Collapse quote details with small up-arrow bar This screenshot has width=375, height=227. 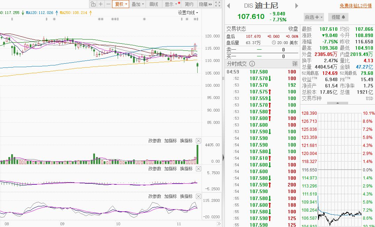338,103
